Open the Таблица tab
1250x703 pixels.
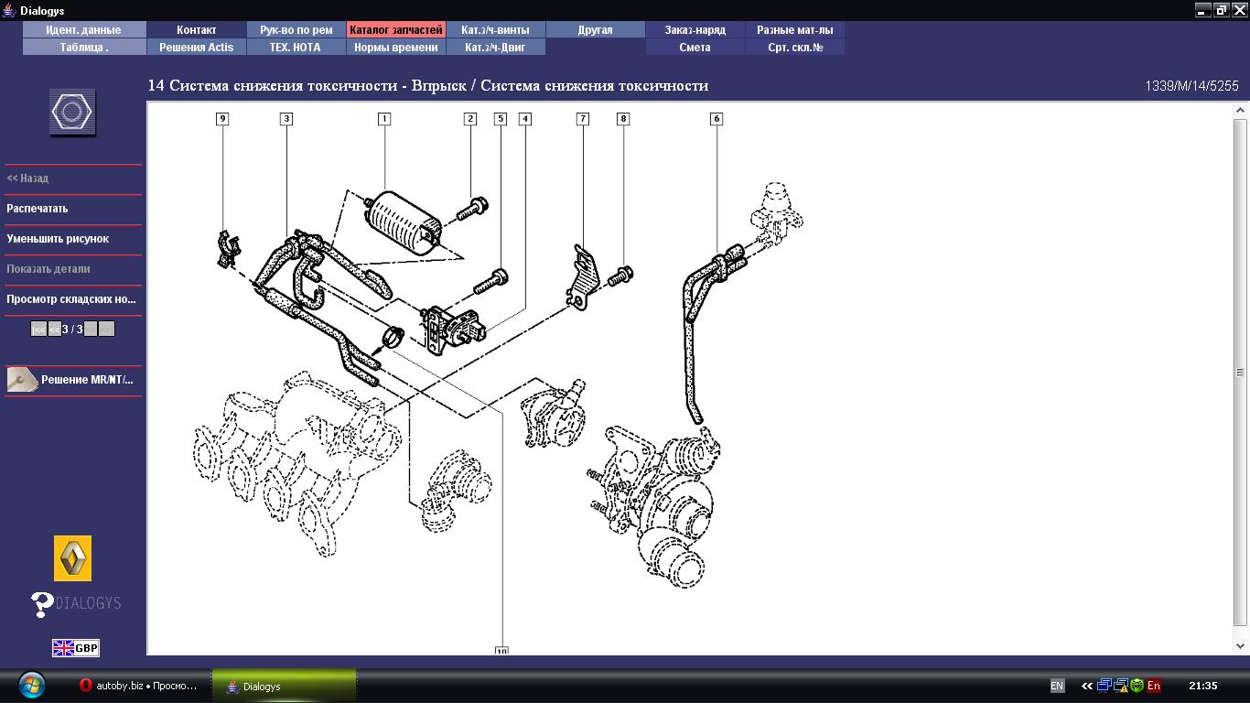click(84, 48)
